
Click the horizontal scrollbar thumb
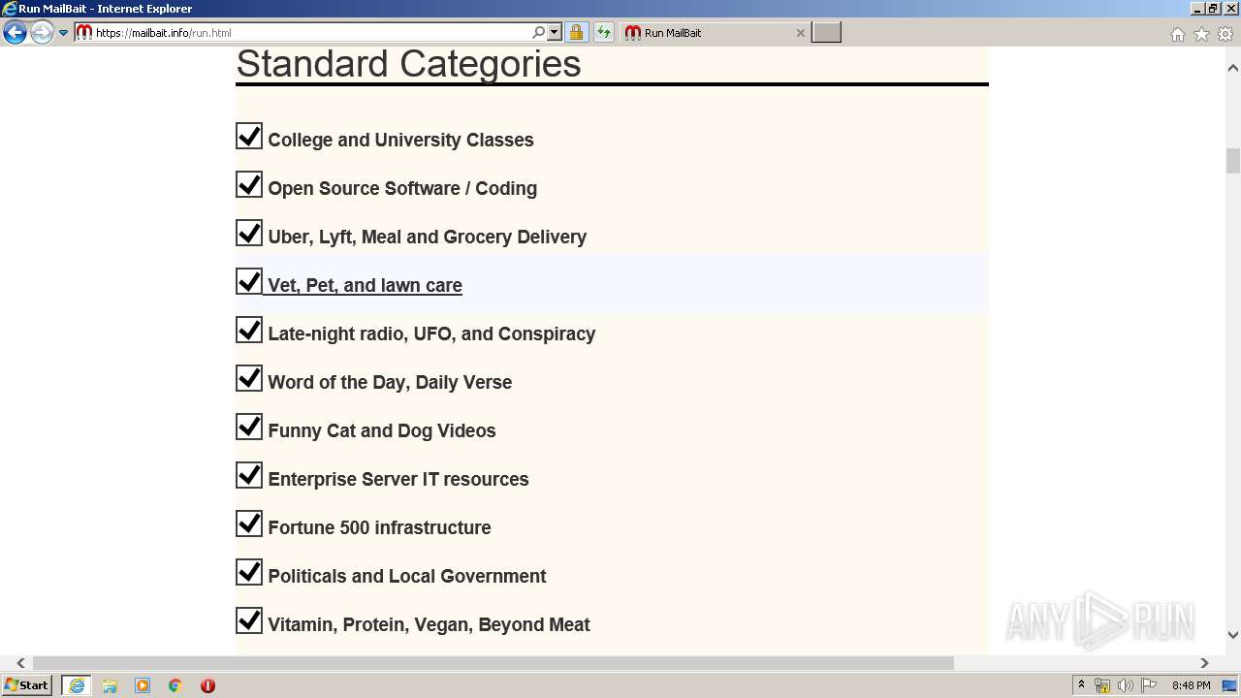click(493, 663)
